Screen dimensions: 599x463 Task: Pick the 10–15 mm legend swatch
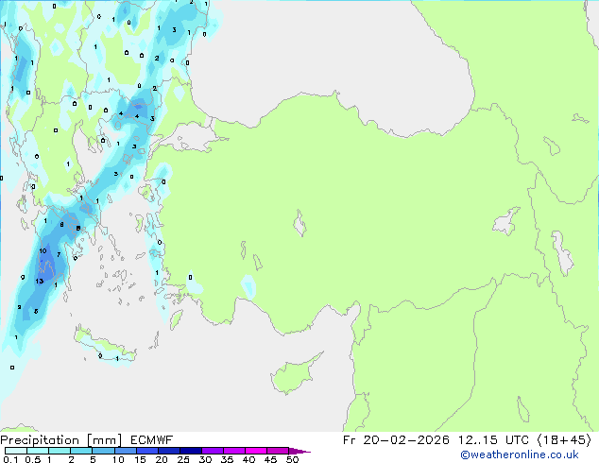126,451
